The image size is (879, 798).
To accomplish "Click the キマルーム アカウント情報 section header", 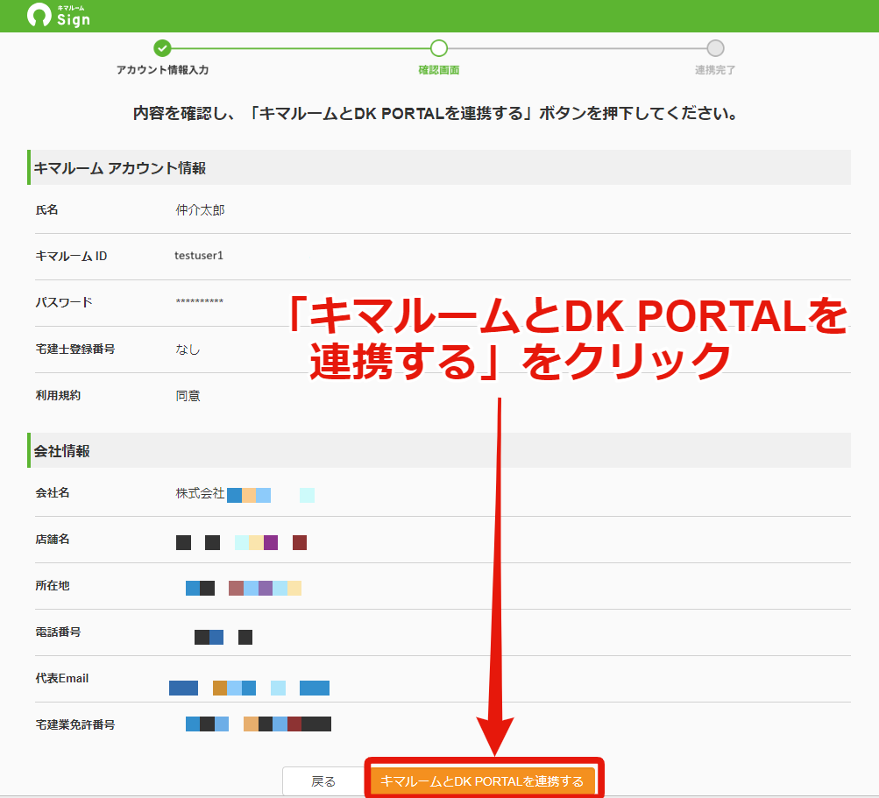I will (439, 167).
